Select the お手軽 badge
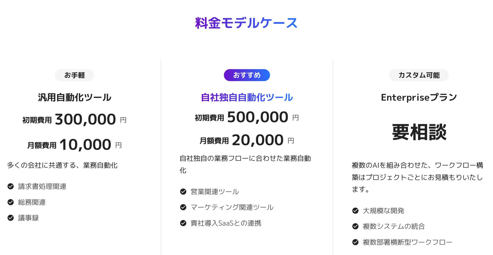This screenshot has width=493, height=255. (74, 75)
